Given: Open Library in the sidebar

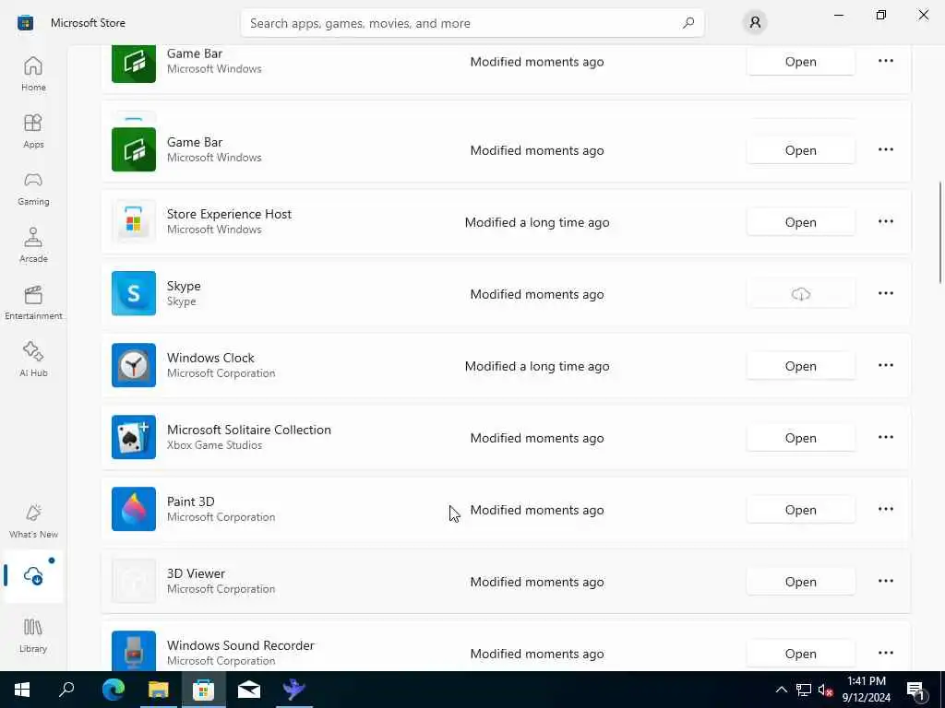Looking at the screenshot, I should (x=33, y=636).
